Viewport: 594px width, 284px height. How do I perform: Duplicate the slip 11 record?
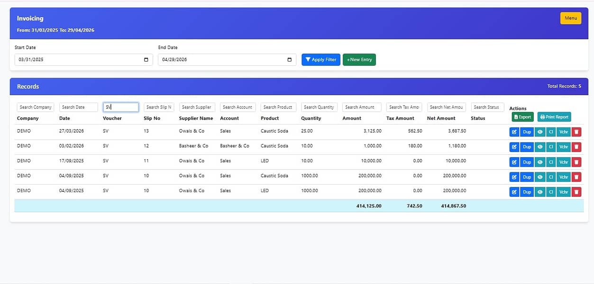(527, 162)
